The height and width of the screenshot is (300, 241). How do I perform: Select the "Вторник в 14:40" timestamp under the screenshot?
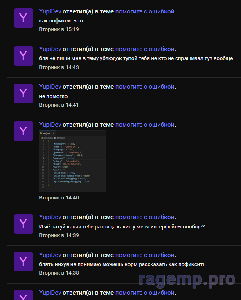(59, 198)
